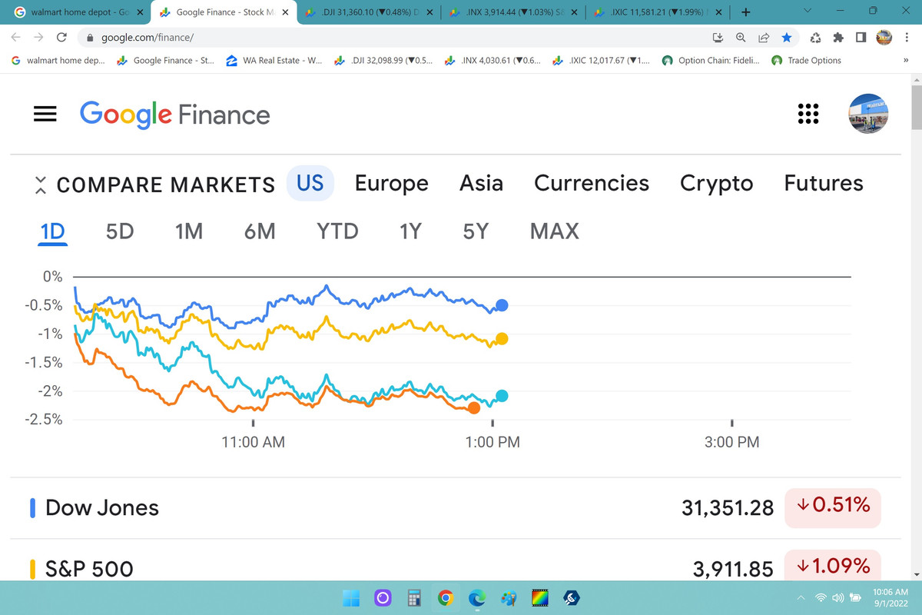Show Futures comparison
Viewport: 922px width, 615px height.
pyautogui.click(x=824, y=183)
